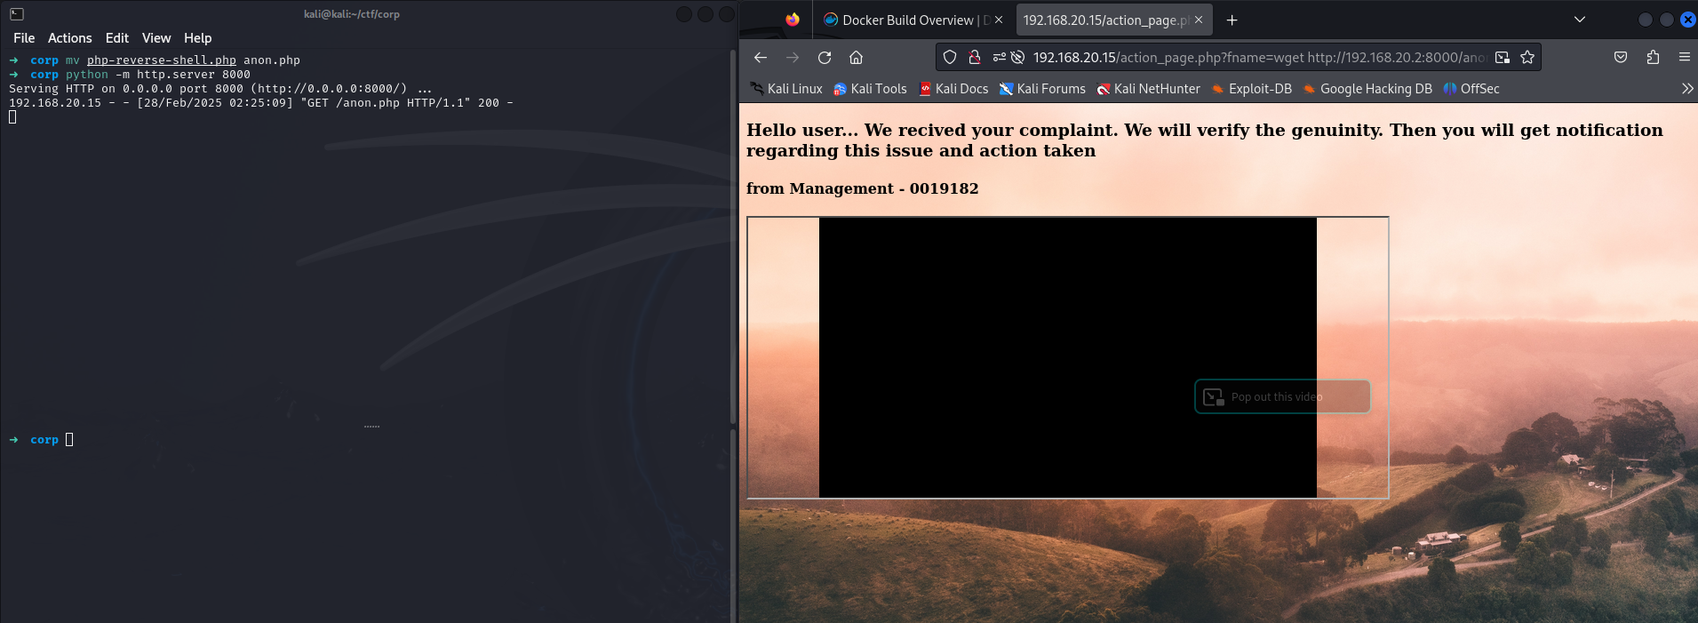Bookmark this page with the star
The height and width of the screenshot is (623, 1698).
click(x=1527, y=57)
